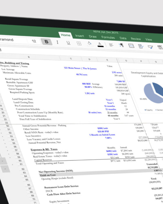
Task: Select column D header
Action: click(x=89, y=59)
